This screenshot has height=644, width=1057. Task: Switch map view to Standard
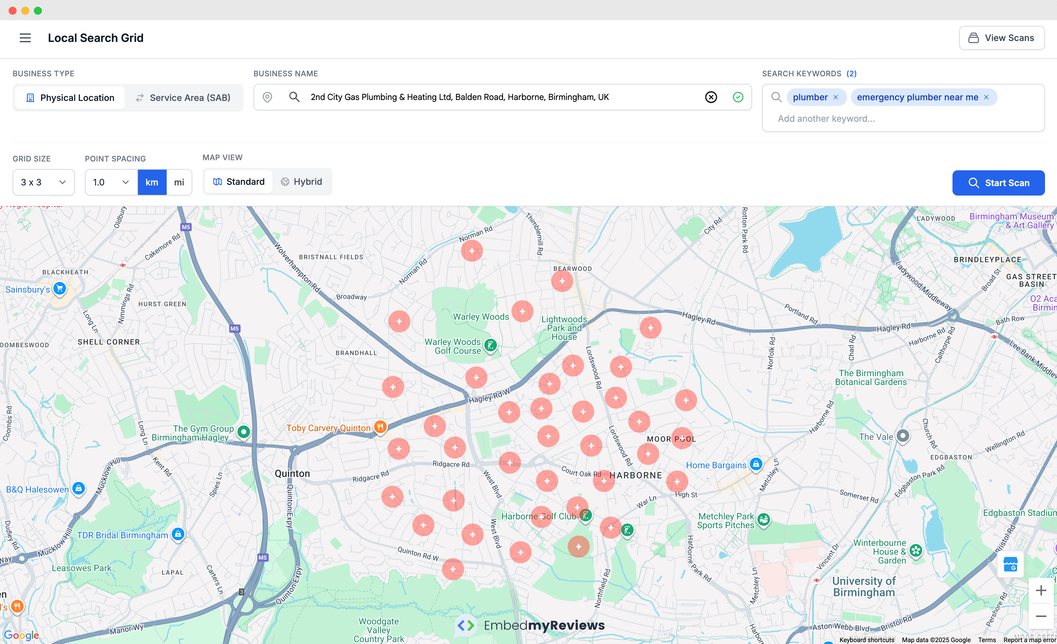click(x=238, y=182)
